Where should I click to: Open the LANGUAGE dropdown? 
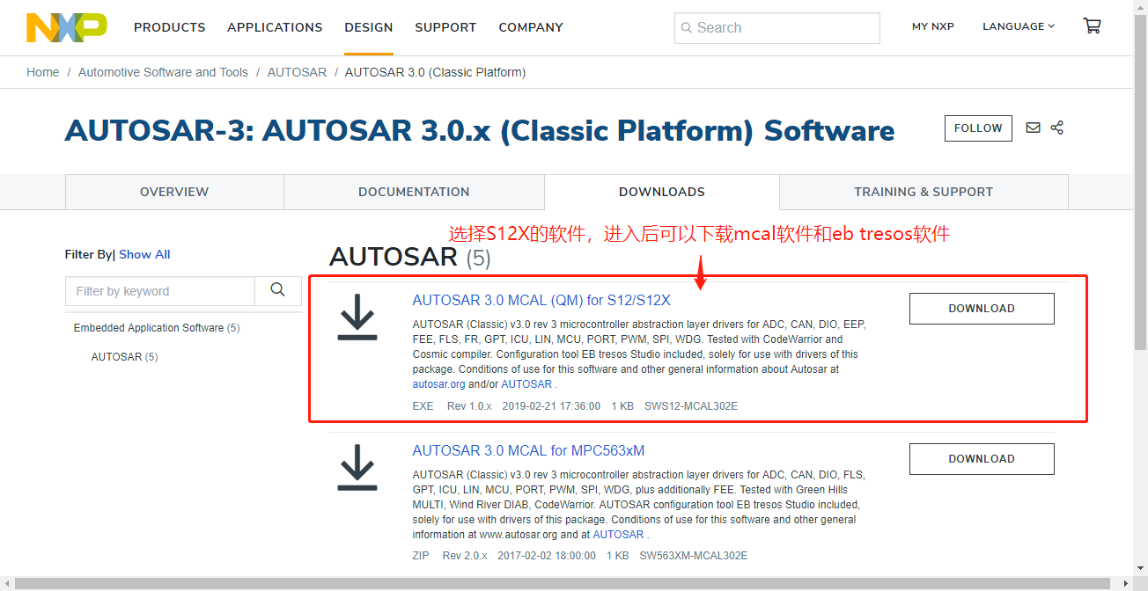point(1019,26)
